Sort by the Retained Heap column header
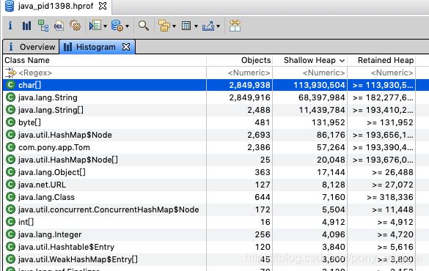Screen dimensions: 429x271 click(x=381, y=60)
